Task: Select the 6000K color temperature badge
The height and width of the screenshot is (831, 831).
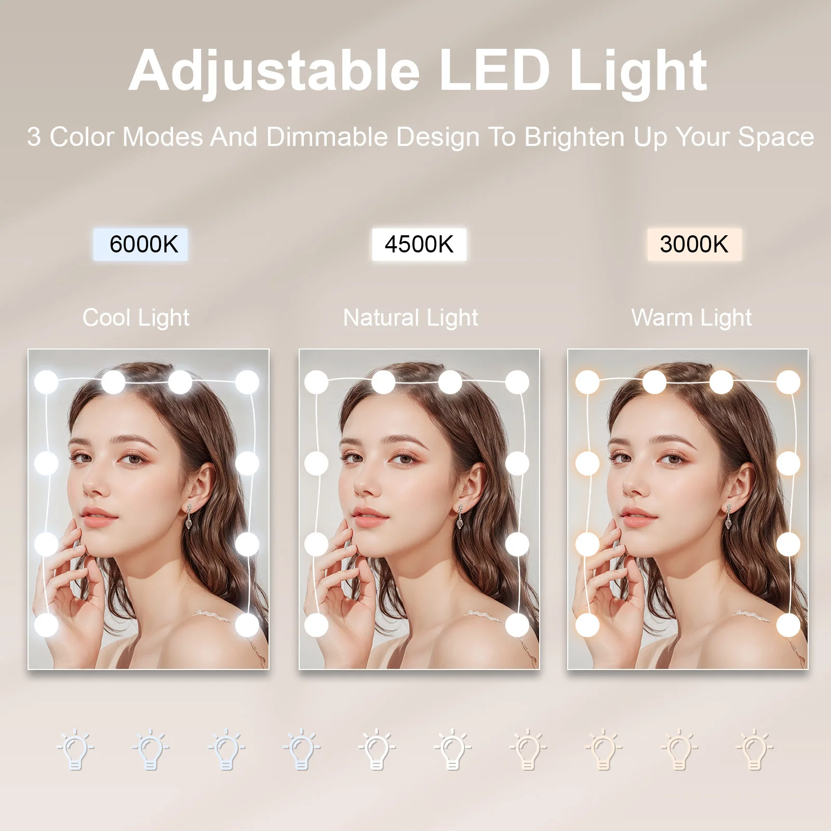Action: [140, 244]
